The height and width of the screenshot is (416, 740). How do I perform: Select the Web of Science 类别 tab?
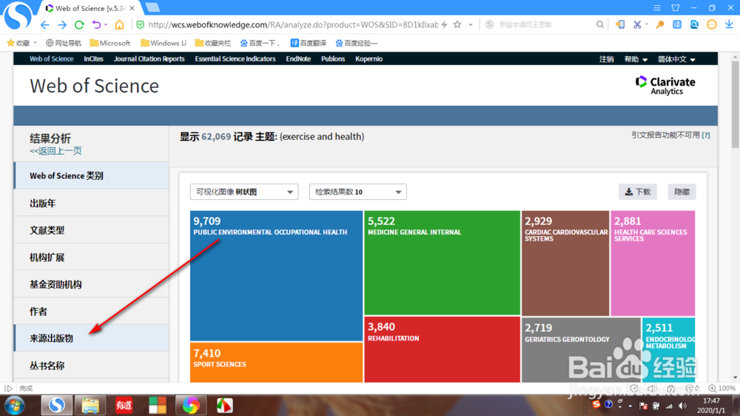pos(91,175)
